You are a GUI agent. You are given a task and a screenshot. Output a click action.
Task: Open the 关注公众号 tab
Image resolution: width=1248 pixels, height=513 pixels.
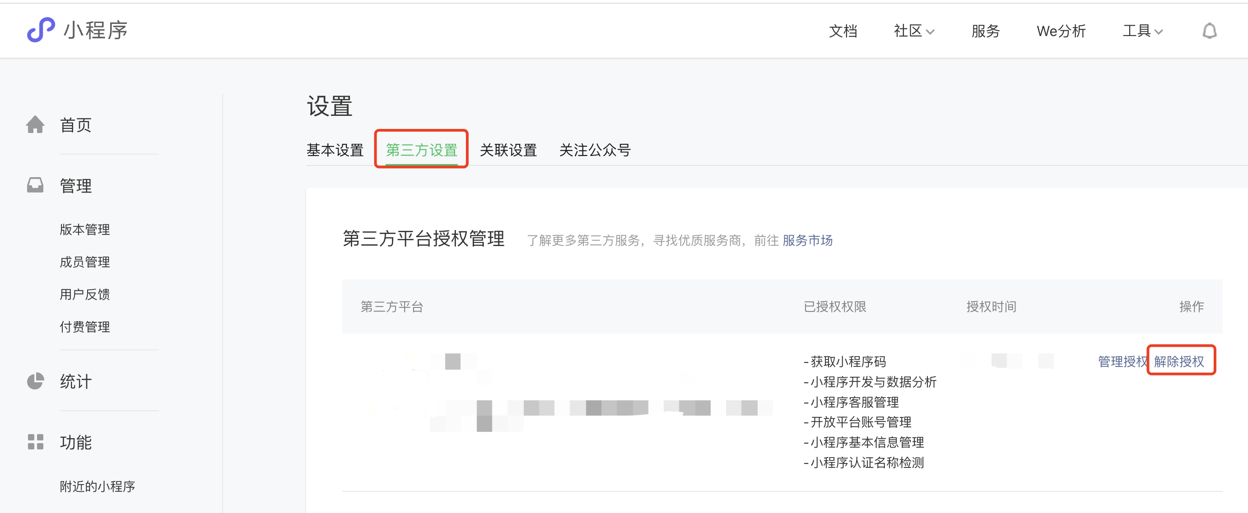point(595,150)
